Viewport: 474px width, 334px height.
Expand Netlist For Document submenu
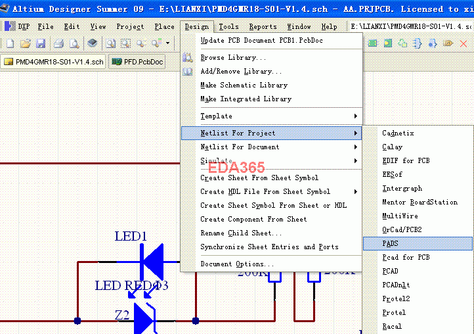[x=271, y=147]
